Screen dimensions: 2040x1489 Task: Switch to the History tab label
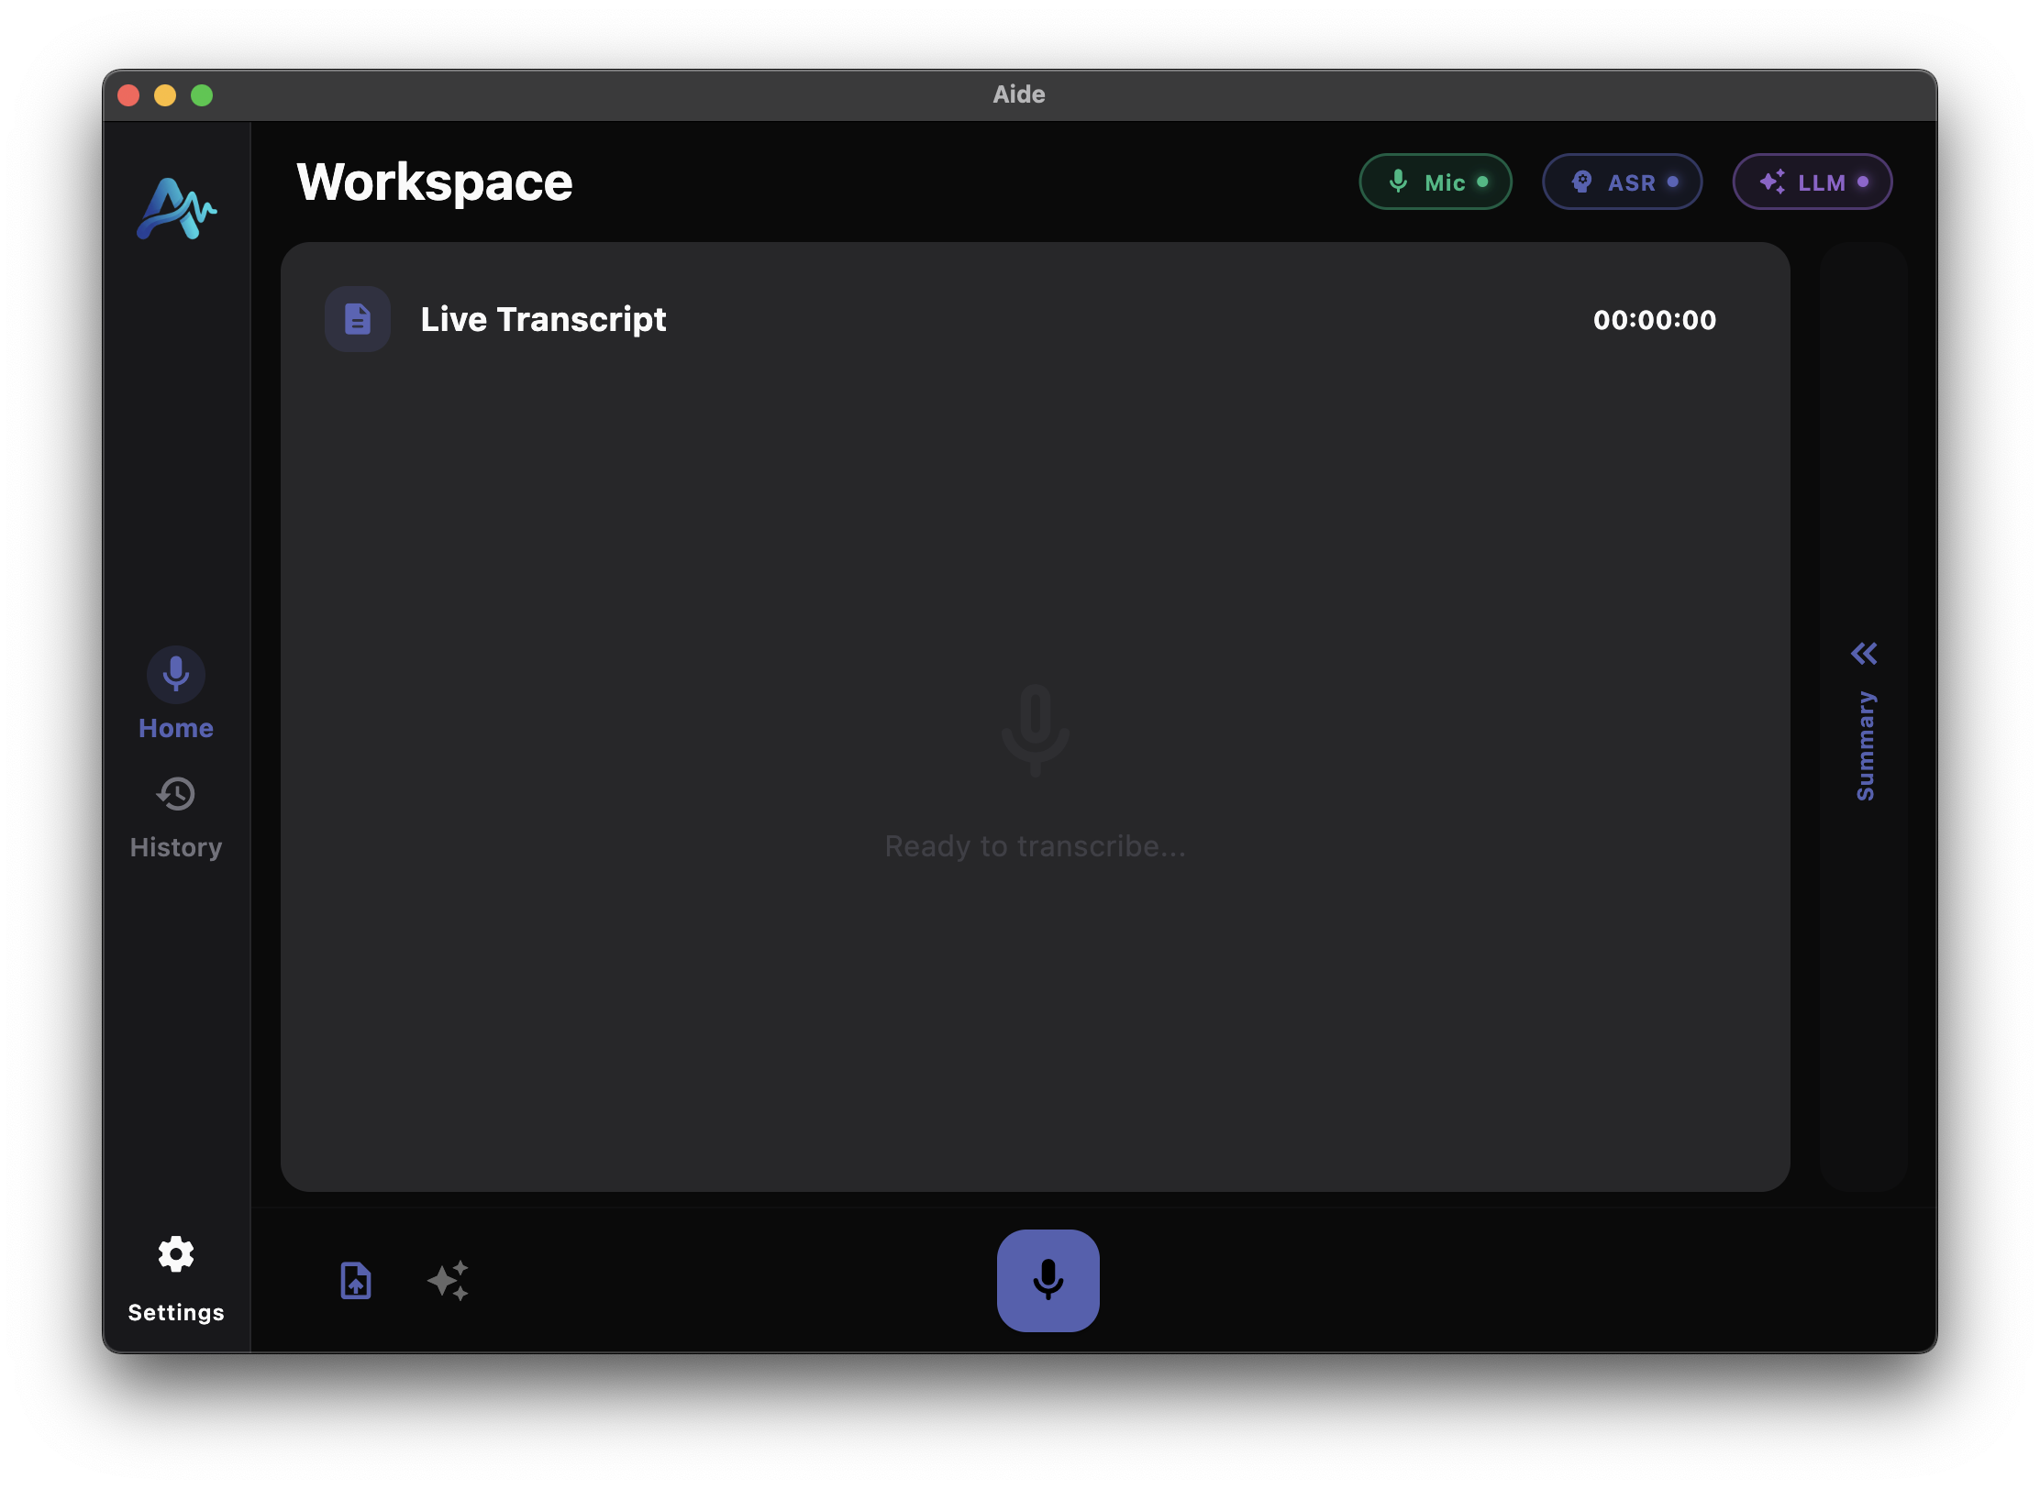(x=176, y=847)
